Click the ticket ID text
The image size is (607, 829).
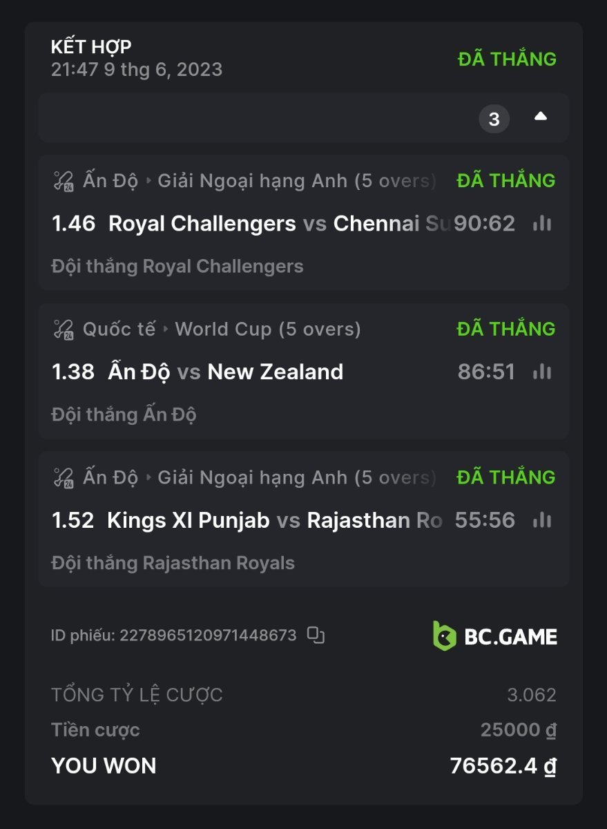tap(173, 636)
